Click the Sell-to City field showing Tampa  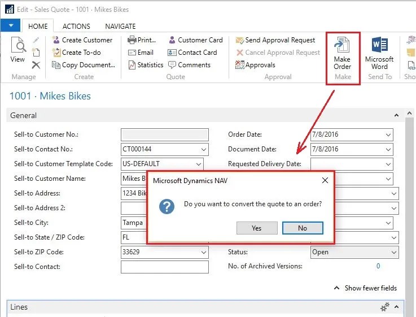(134, 223)
